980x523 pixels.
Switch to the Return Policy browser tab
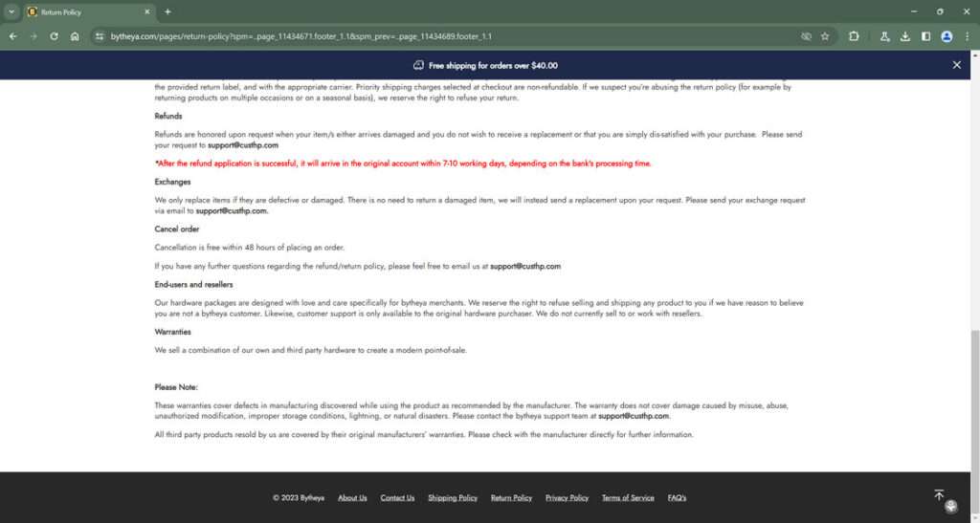pyautogui.click(x=89, y=11)
